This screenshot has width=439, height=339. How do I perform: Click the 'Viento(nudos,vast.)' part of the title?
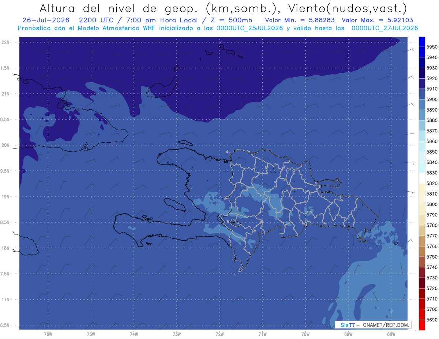pos(348,8)
